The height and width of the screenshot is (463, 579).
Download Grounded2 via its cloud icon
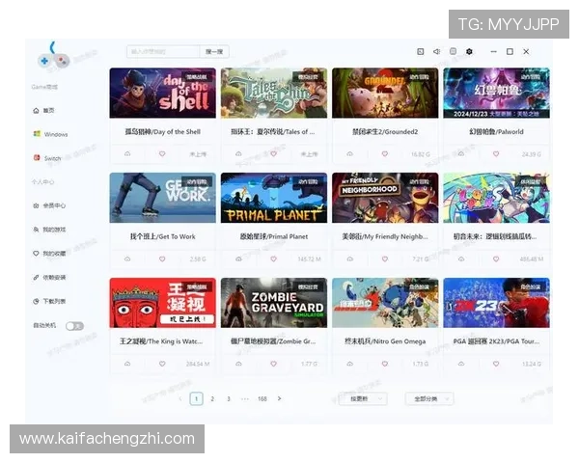[x=349, y=153]
